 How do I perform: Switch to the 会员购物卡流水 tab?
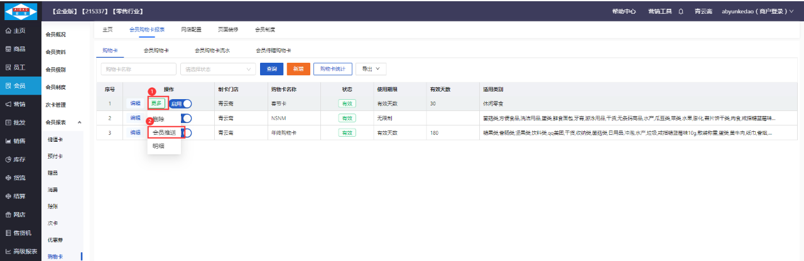212,50
